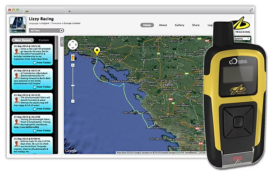Click the 'Fancy a new cap?' post text
The width and height of the screenshot is (275, 176).
pyautogui.click(x=32, y=54)
